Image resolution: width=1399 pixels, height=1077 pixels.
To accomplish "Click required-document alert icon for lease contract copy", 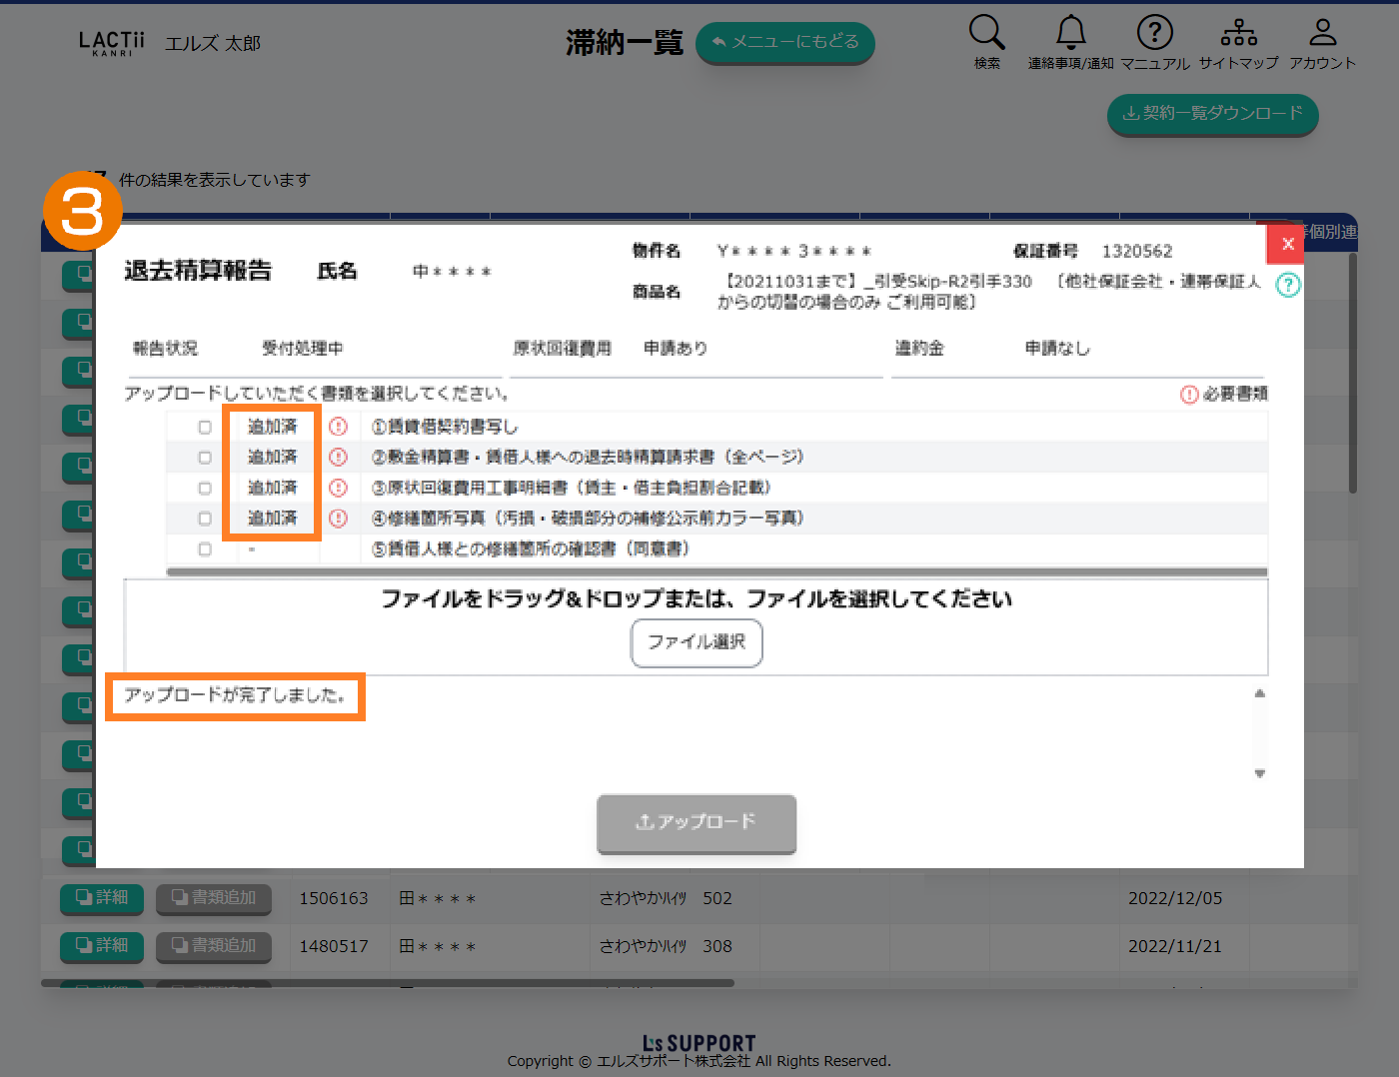I will 339,427.
